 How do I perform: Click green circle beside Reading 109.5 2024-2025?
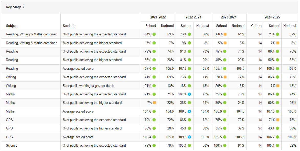(x=278, y=68)
